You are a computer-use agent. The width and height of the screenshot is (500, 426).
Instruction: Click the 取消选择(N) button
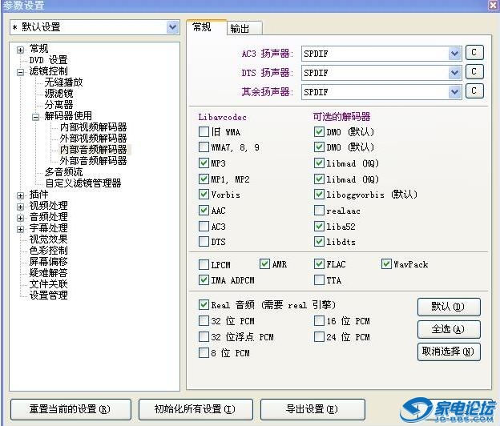[x=449, y=352]
